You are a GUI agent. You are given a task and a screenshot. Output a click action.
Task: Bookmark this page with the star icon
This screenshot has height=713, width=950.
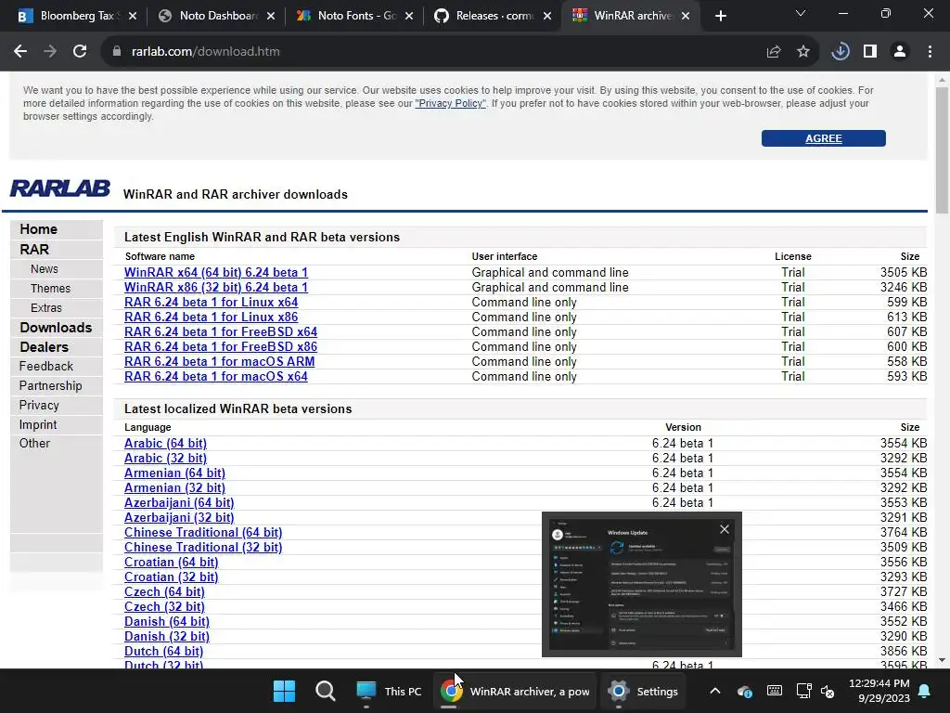point(803,52)
